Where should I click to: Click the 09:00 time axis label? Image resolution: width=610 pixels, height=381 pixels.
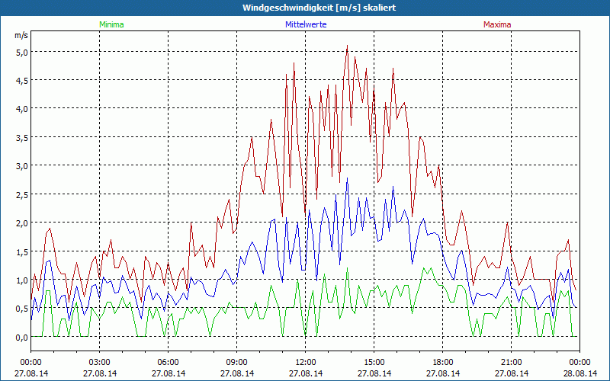236,363
